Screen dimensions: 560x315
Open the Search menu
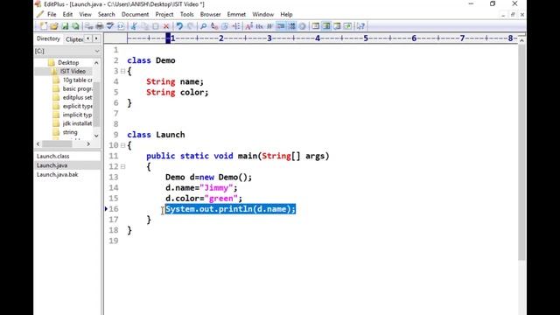click(x=107, y=14)
